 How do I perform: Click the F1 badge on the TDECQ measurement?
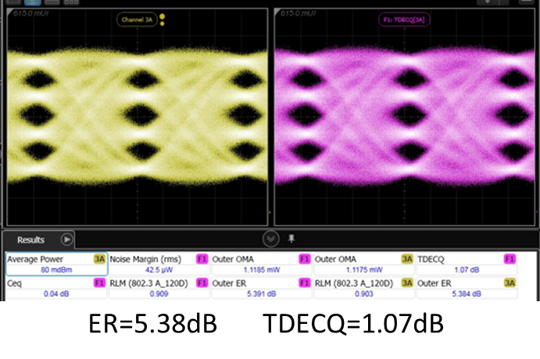[510, 259]
